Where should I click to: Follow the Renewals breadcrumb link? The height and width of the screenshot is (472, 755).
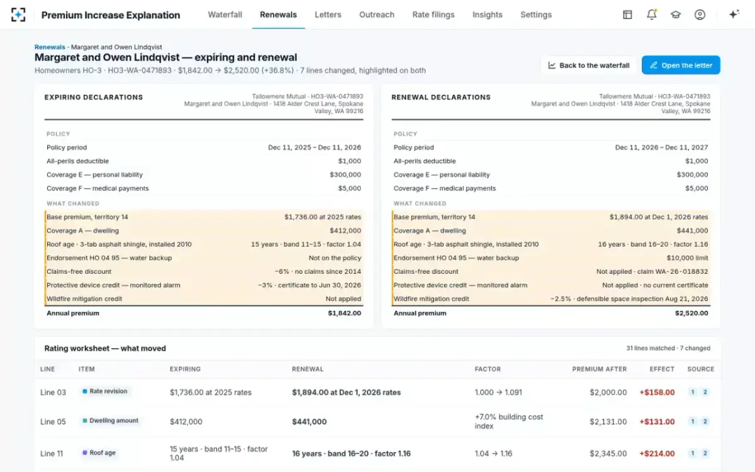click(x=50, y=47)
